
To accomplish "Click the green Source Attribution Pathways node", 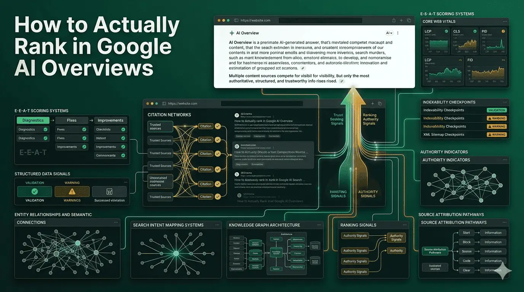I will tap(435, 251).
